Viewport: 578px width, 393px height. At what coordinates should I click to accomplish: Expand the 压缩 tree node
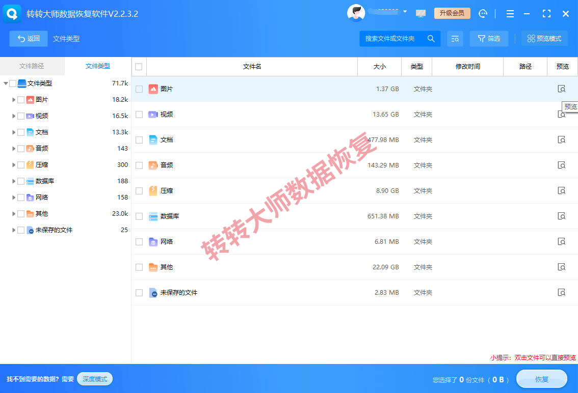(14, 164)
